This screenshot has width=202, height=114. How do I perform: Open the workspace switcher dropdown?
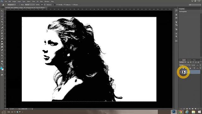[x=195, y=5]
